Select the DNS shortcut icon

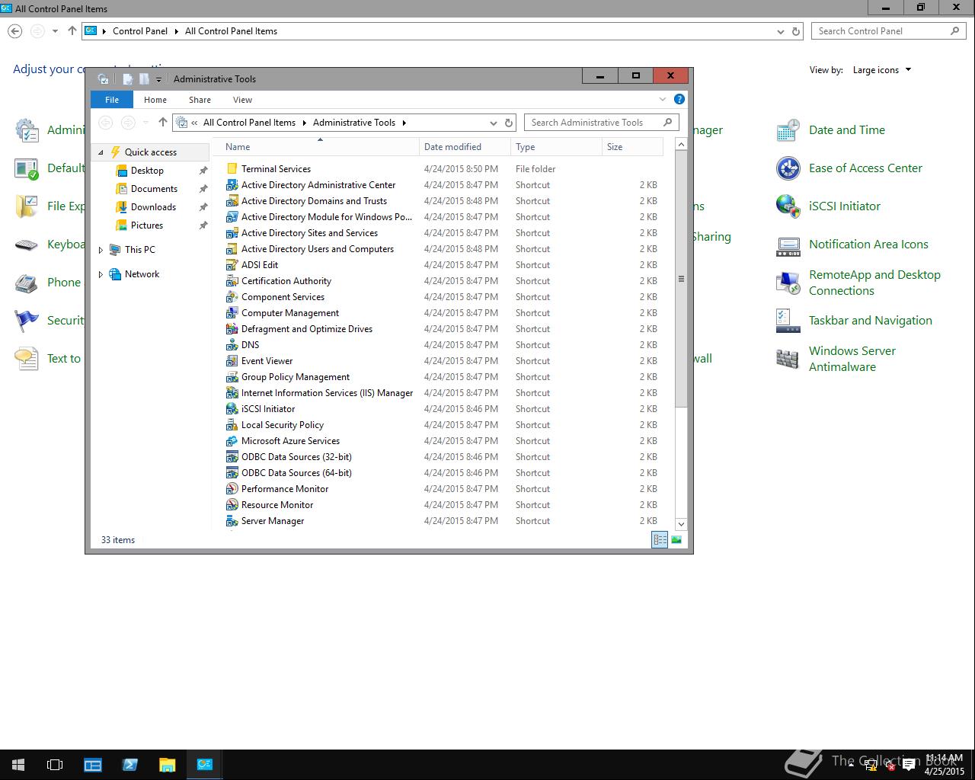click(232, 344)
